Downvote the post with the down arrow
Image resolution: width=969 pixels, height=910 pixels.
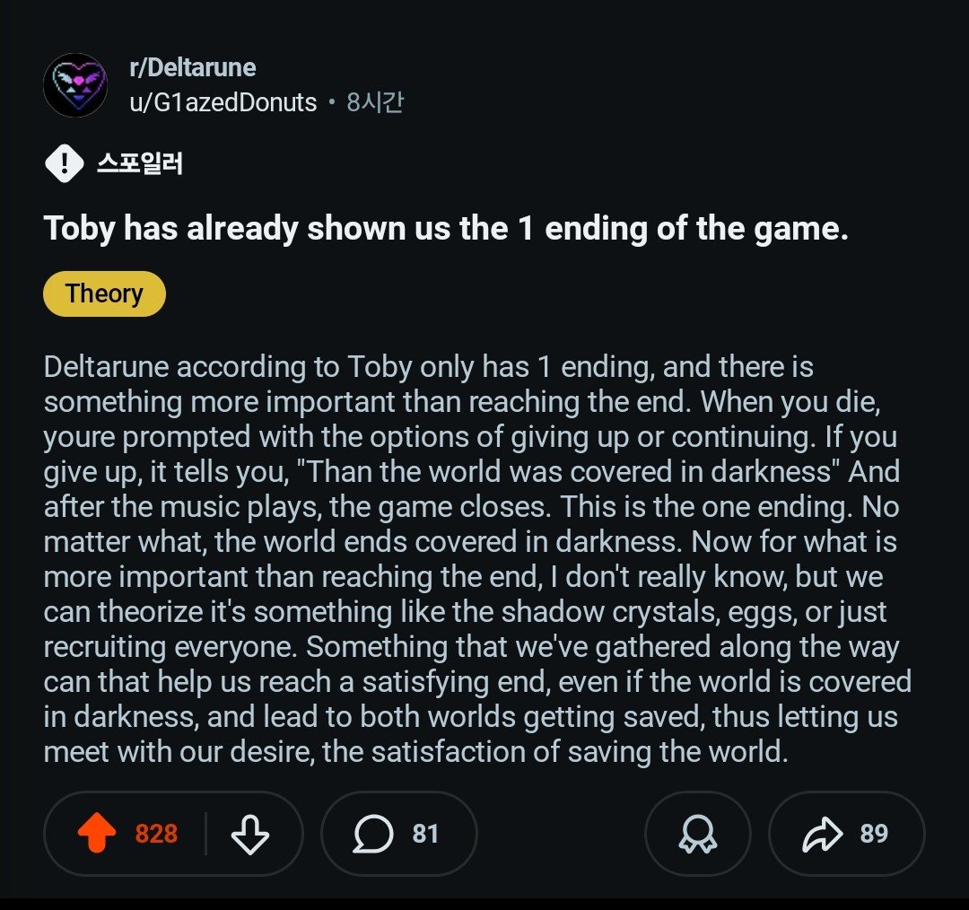click(249, 834)
